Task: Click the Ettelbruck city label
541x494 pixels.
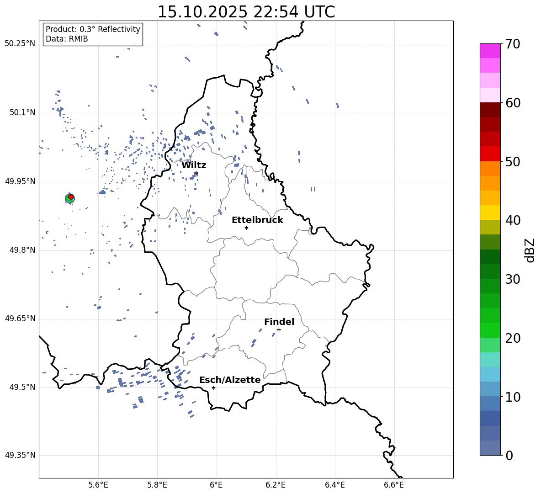Action: click(x=257, y=220)
